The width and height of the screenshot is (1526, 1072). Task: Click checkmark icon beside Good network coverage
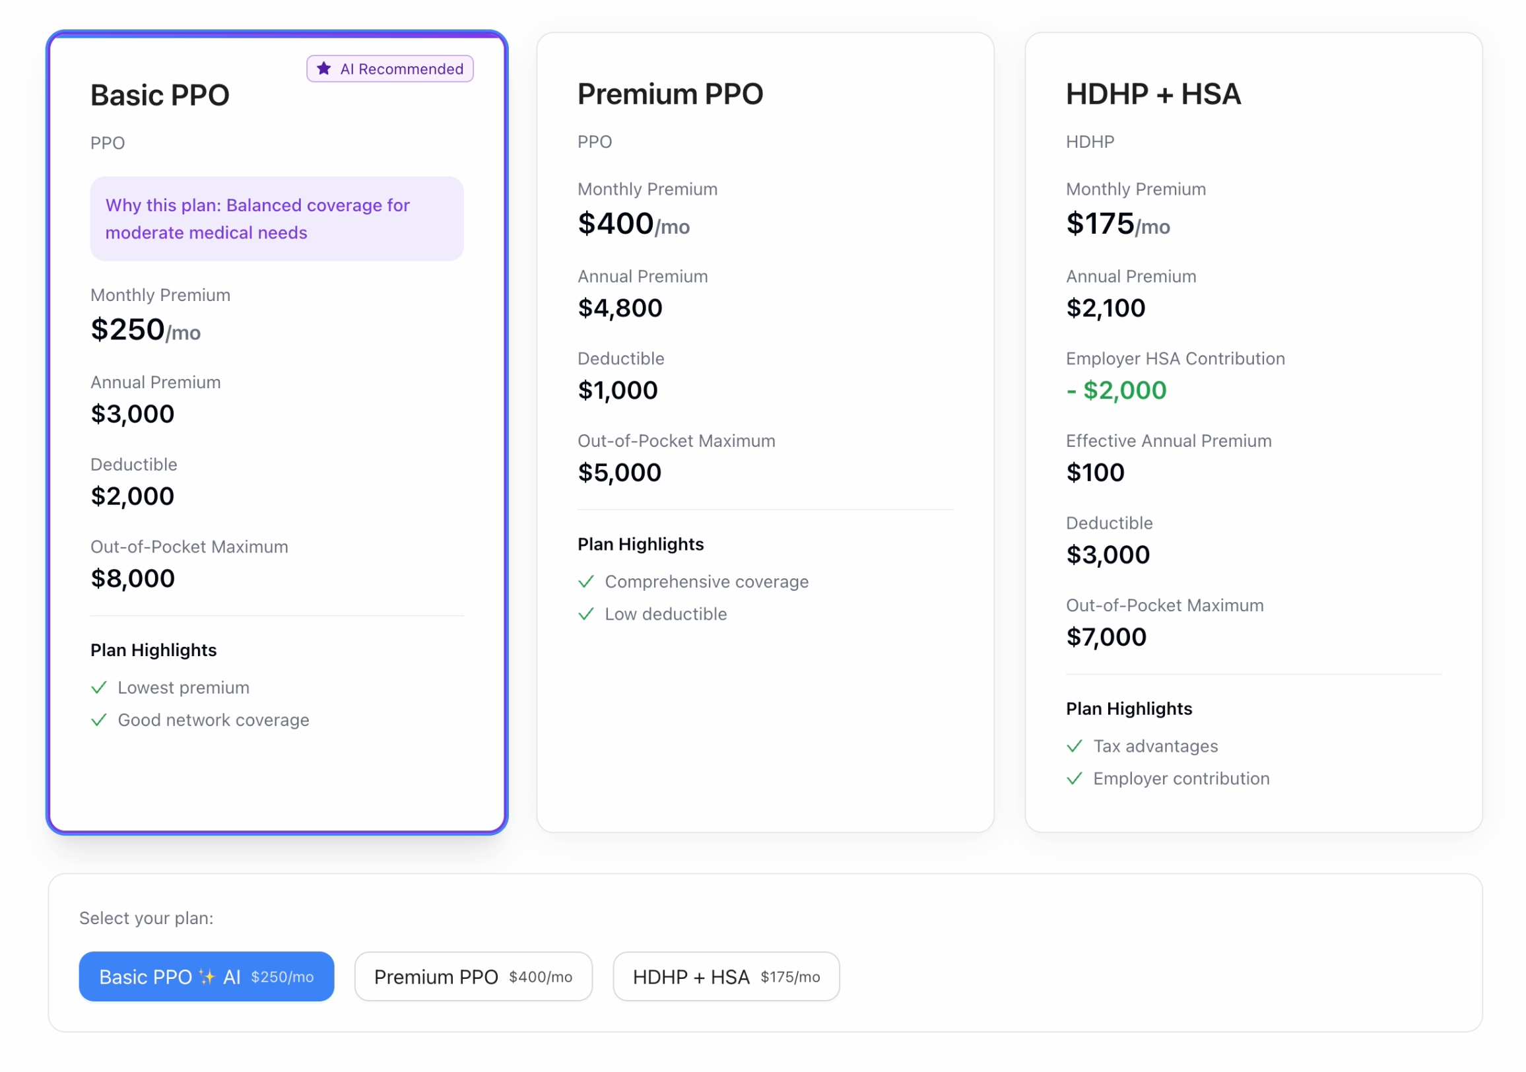[x=99, y=720]
